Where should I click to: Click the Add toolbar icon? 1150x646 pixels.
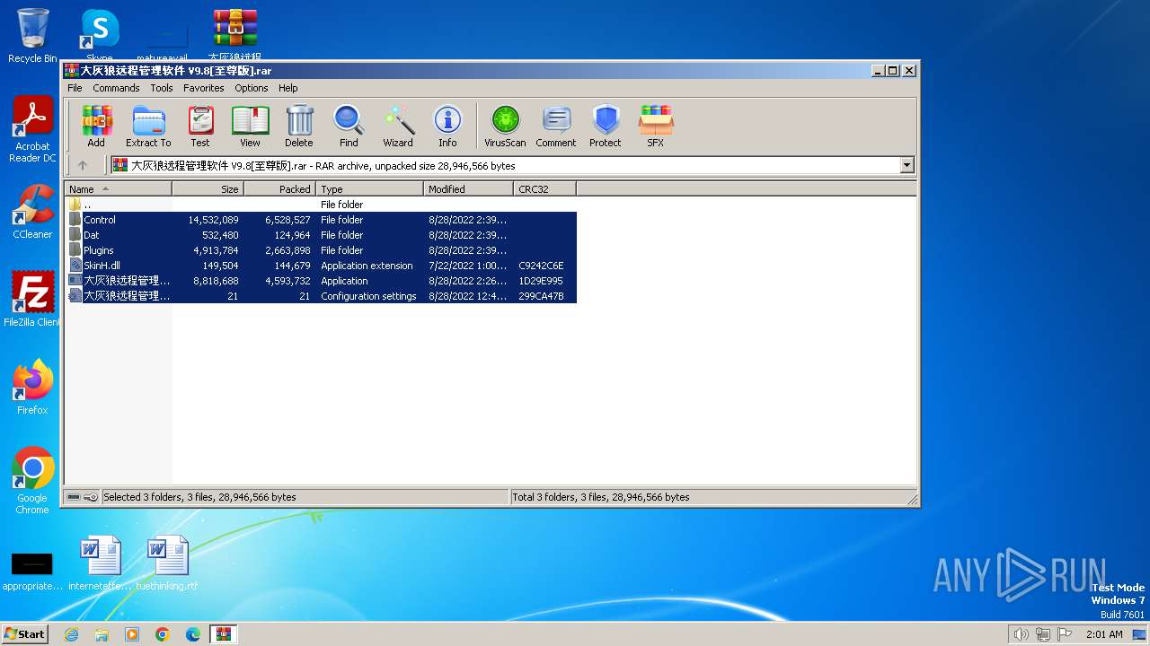click(96, 126)
